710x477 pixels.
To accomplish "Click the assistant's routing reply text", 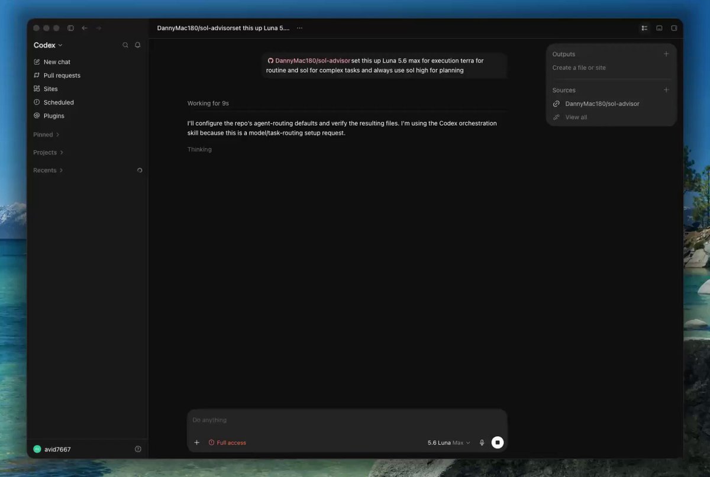I will tap(342, 128).
